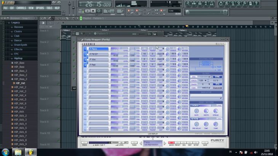Open the OPTIONS menu

point(40,8)
